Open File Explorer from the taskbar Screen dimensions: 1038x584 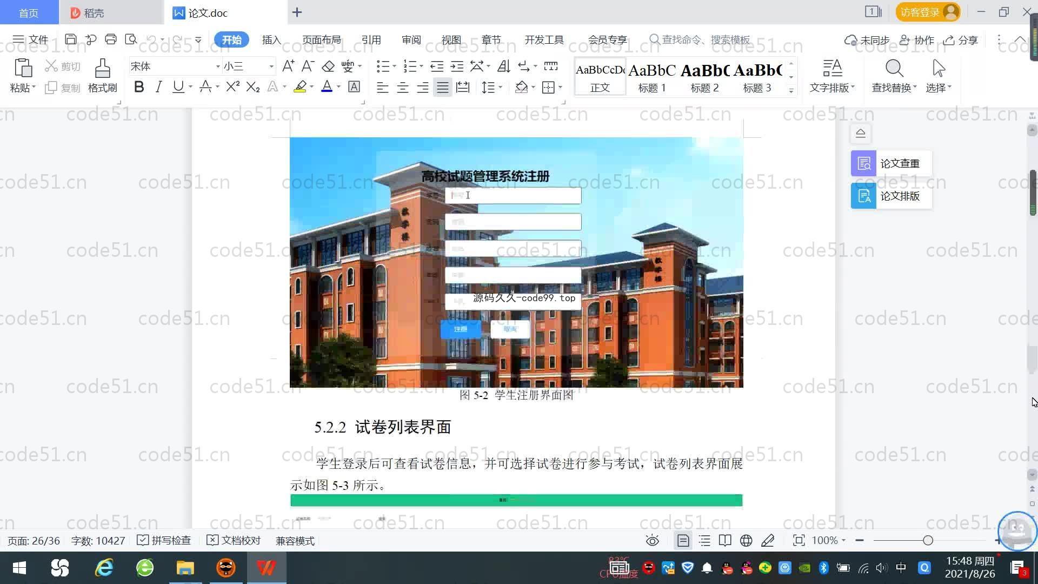pyautogui.click(x=185, y=568)
